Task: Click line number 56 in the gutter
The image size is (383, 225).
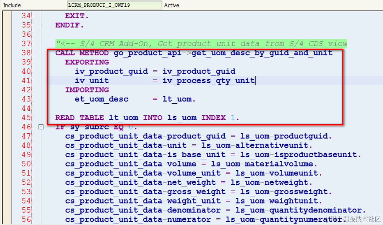Action: coord(26,219)
